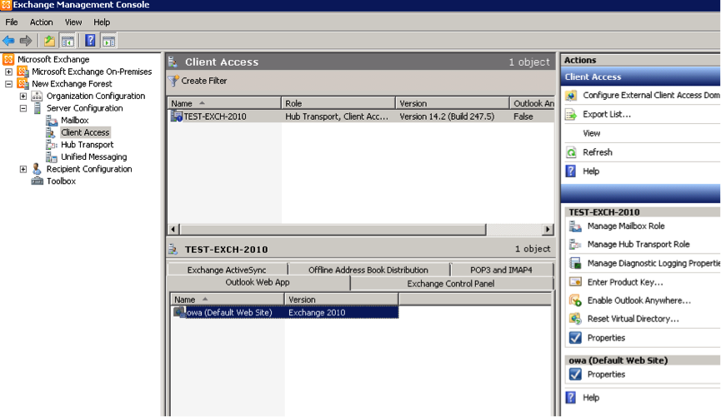Screen dimensions: 721x417
Task: Click the TEST-EXCH-2010 server row icon
Action: 177,117
